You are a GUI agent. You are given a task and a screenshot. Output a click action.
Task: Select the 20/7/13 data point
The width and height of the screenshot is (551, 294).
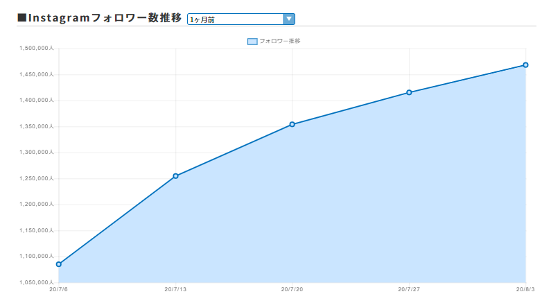[176, 176]
